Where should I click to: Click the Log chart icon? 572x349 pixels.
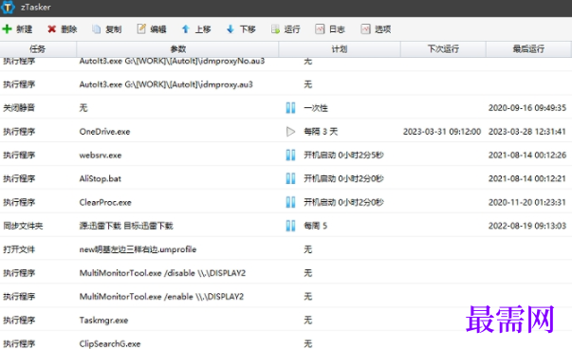pyautogui.click(x=320, y=28)
